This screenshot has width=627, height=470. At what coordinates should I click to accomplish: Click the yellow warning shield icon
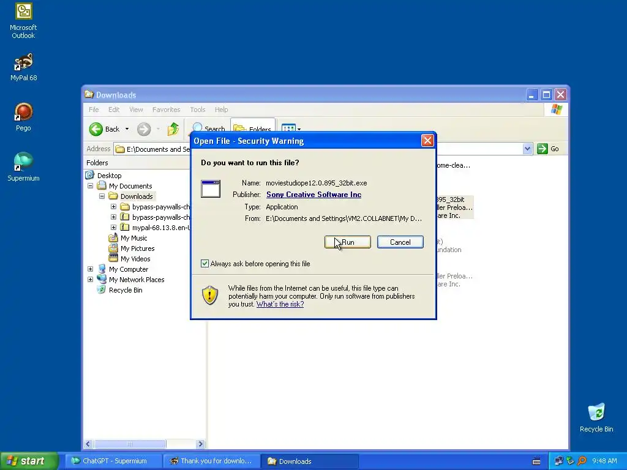point(210,296)
